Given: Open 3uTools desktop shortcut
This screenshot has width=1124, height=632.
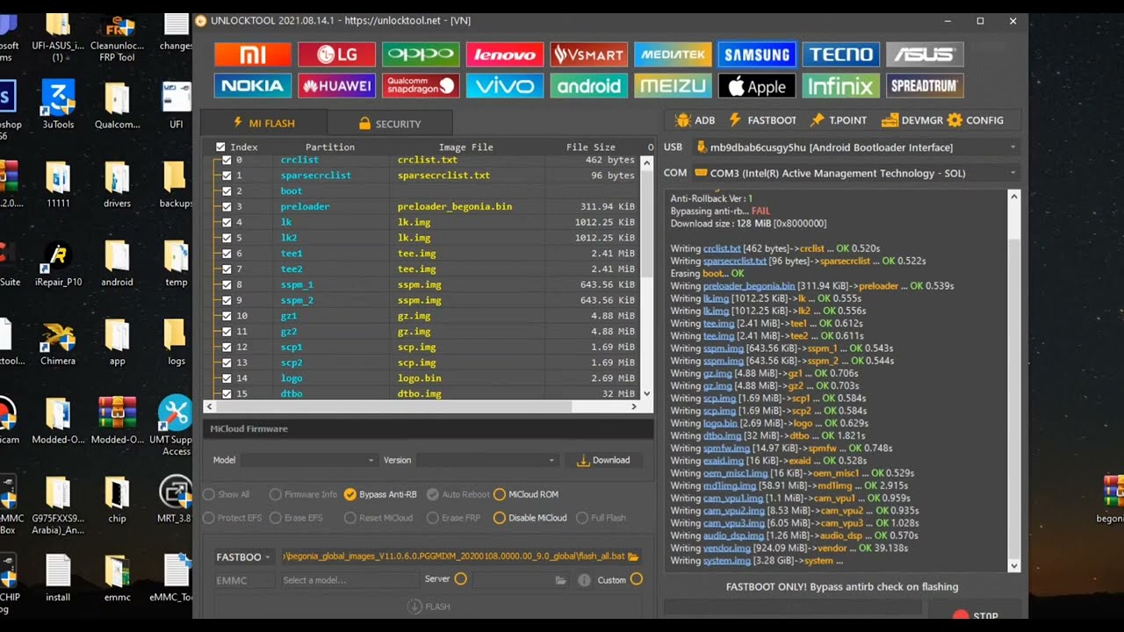Looking at the screenshot, I should pyautogui.click(x=58, y=104).
